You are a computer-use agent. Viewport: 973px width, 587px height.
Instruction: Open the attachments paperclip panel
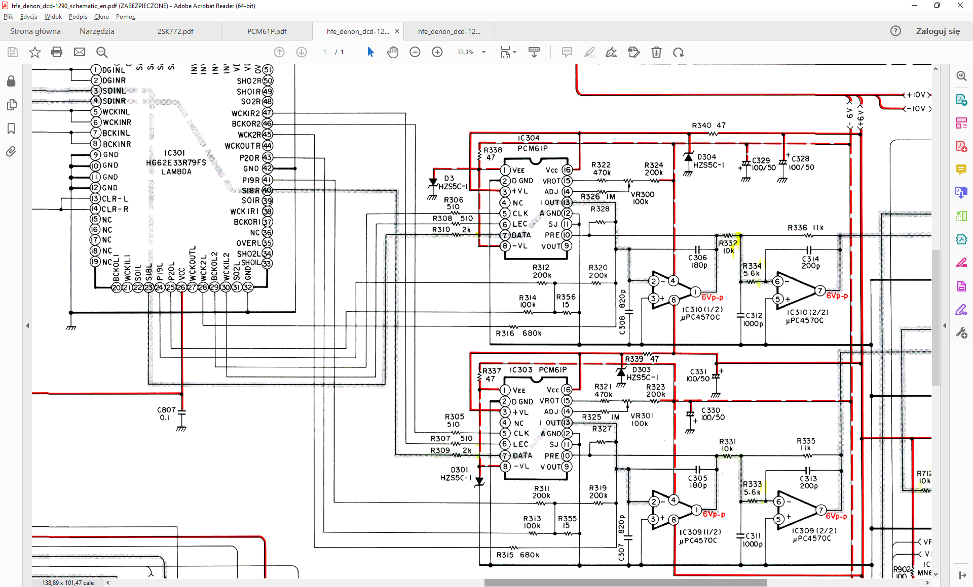(x=11, y=151)
